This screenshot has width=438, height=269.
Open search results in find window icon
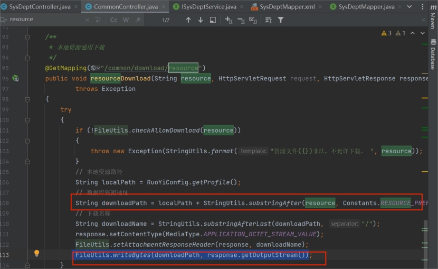coord(213,20)
